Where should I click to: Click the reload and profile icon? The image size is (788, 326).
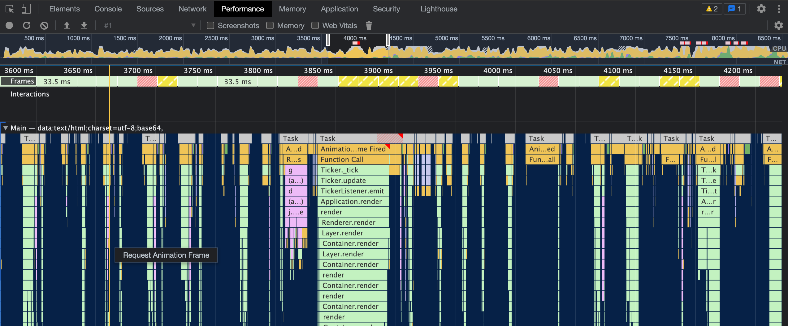pyautogui.click(x=27, y=25)
